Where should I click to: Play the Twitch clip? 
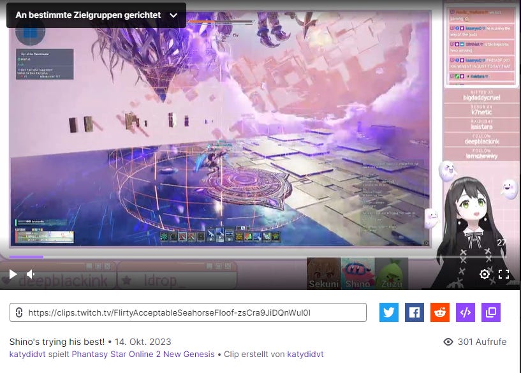[x=13, y=274]
